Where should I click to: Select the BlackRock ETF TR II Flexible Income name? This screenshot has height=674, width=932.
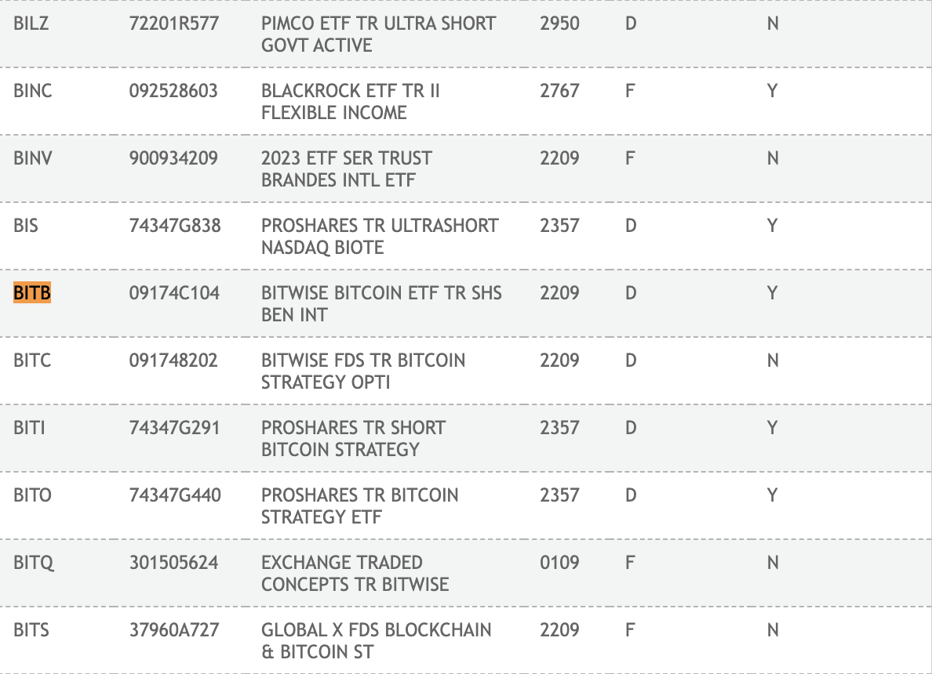click(x=350, y=102)
